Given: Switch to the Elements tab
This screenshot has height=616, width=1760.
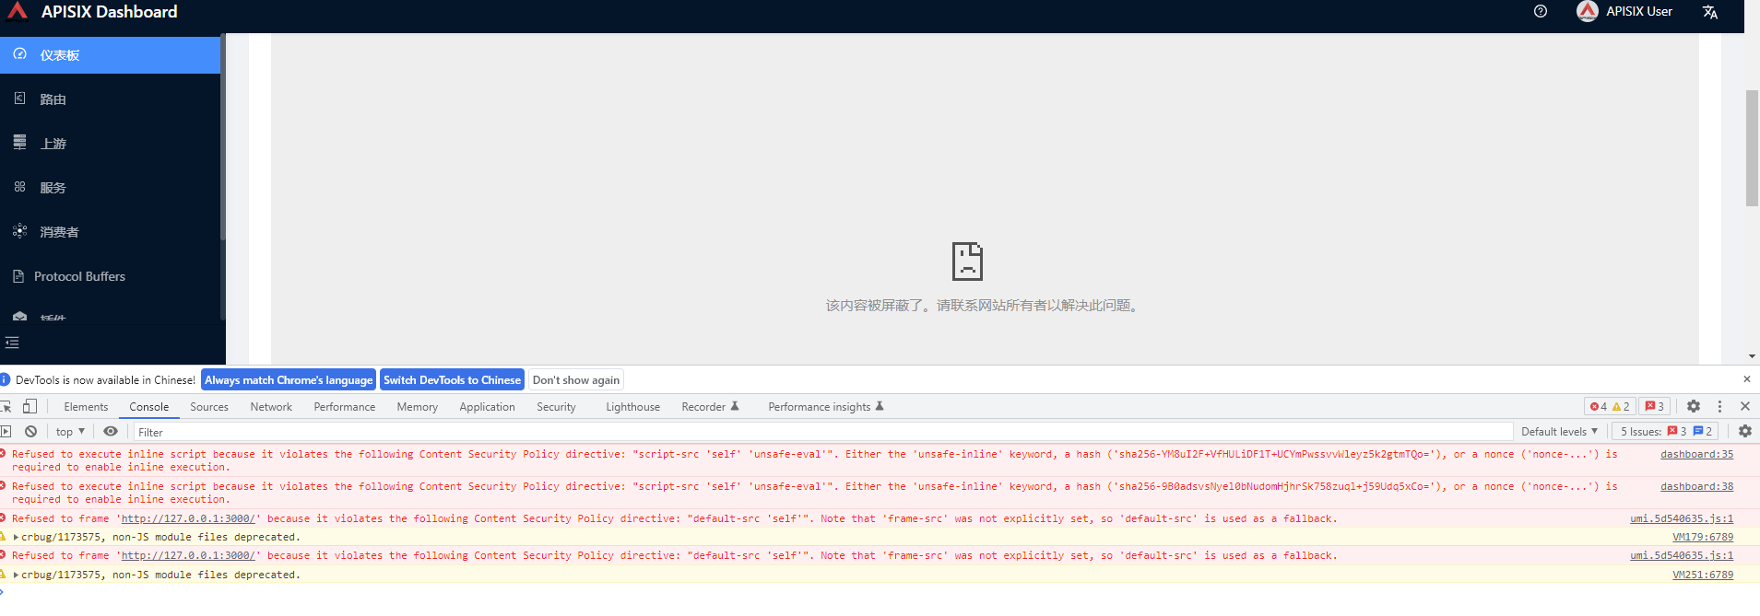Looking at the screenshot, I should 86,407.
